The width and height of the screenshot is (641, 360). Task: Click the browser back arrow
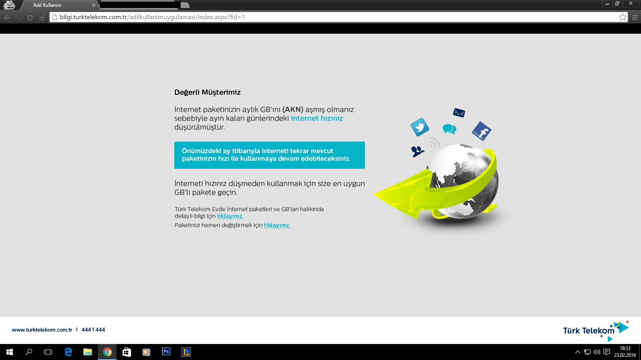coord(7,17)
